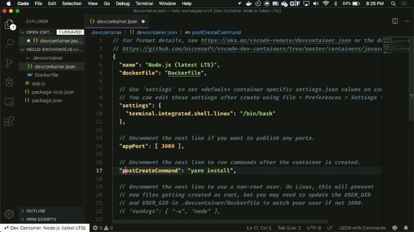Open the GIF app menu bar icon
The width and height of the screenshot is (414, 232).
coord(295,3)
